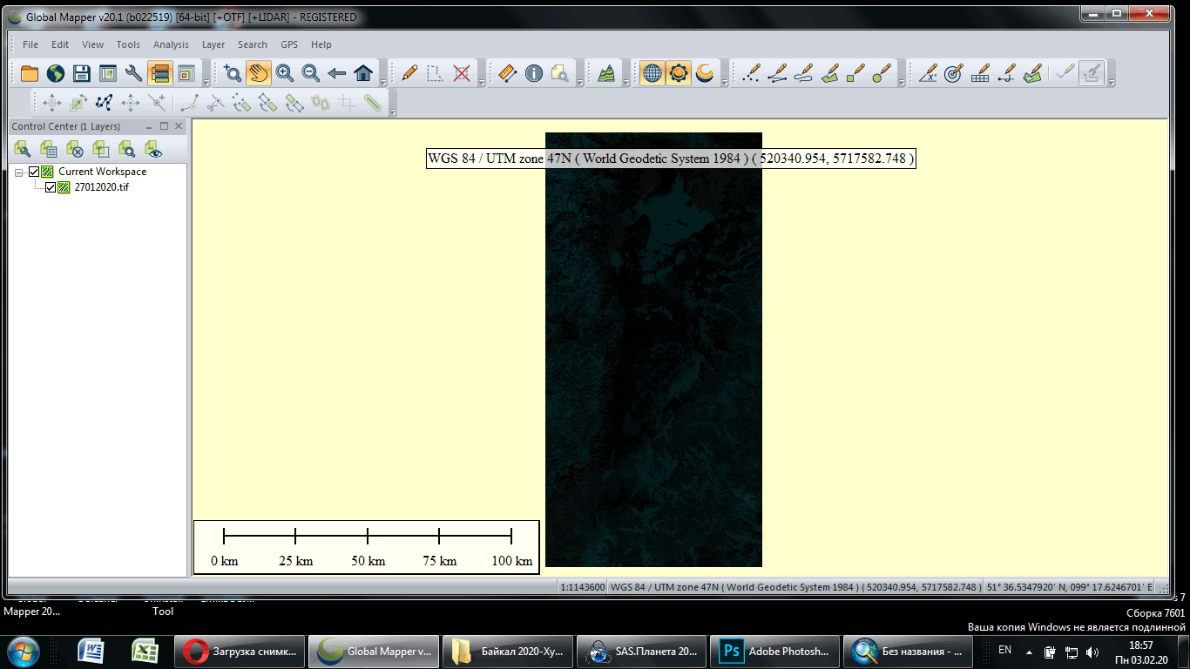The image size is (1190, 669).
Task: Open SAS.Планета from the taskbar
Action: click(x=642, y=651)
